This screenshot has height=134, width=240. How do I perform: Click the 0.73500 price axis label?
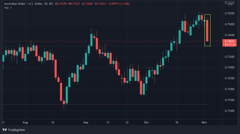tap(229, 57)
